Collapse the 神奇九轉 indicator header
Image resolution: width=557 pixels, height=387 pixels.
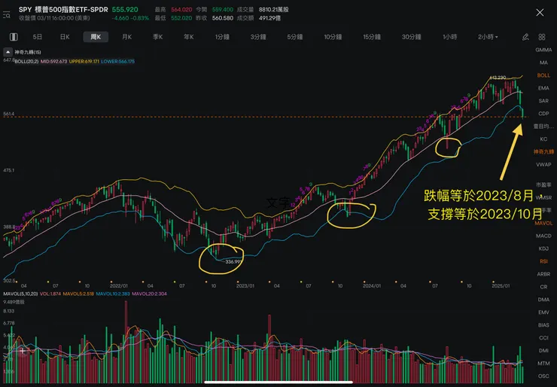(8, 52)
